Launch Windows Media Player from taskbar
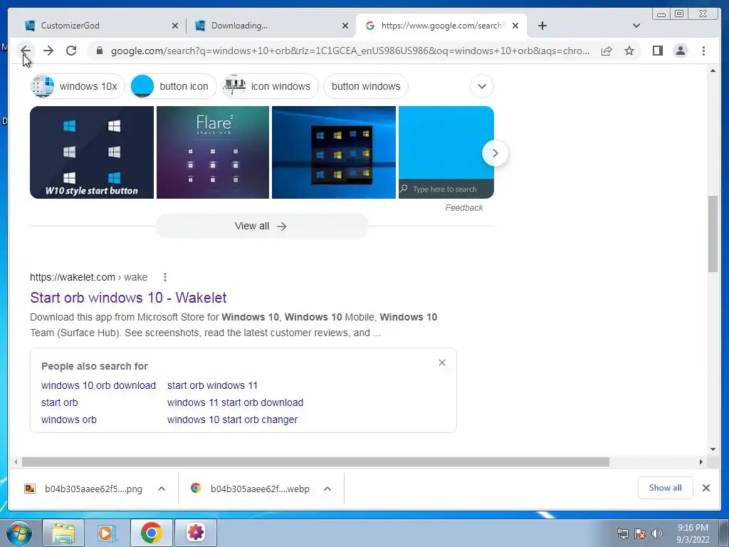The image size is (729, 547). 107,533
